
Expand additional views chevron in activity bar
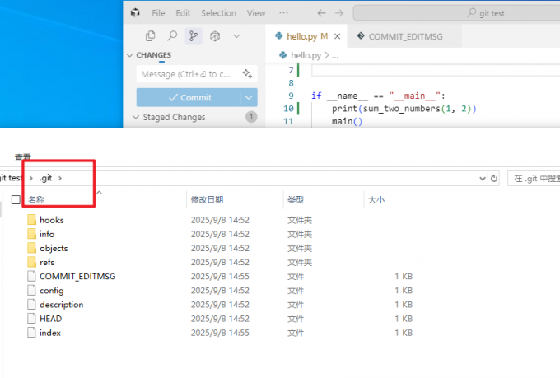236,36
